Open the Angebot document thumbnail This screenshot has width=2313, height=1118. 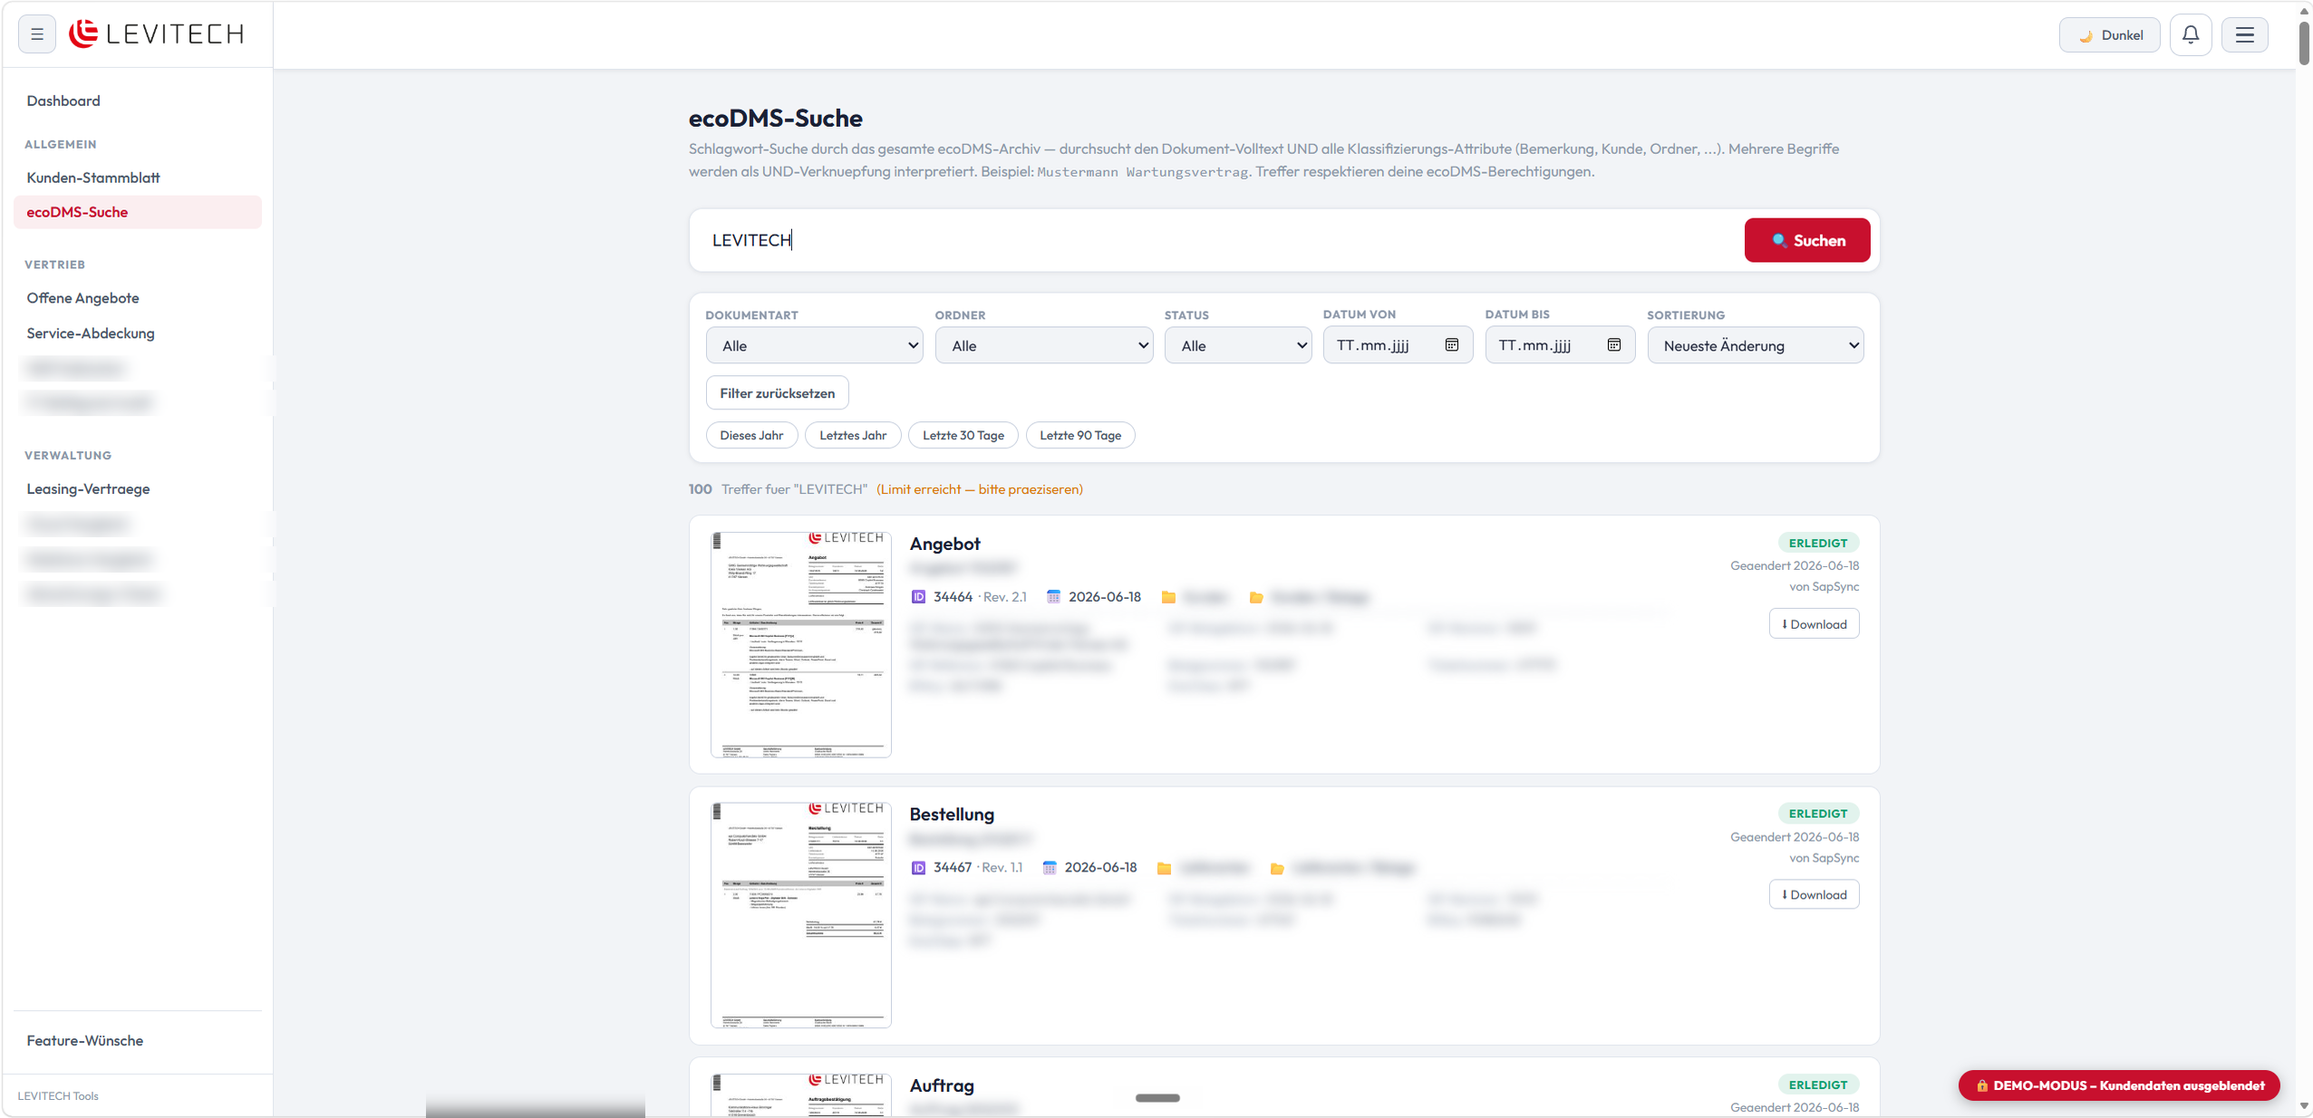pyautogui.click(x=801, y=644)
